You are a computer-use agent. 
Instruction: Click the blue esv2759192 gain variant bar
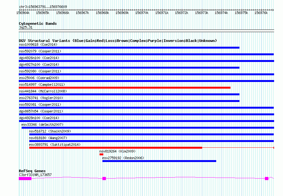[159, 161]
